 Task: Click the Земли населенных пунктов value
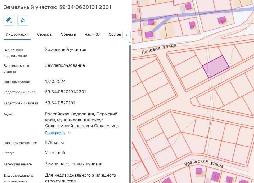pyautogui.click(x=74, y=164)
